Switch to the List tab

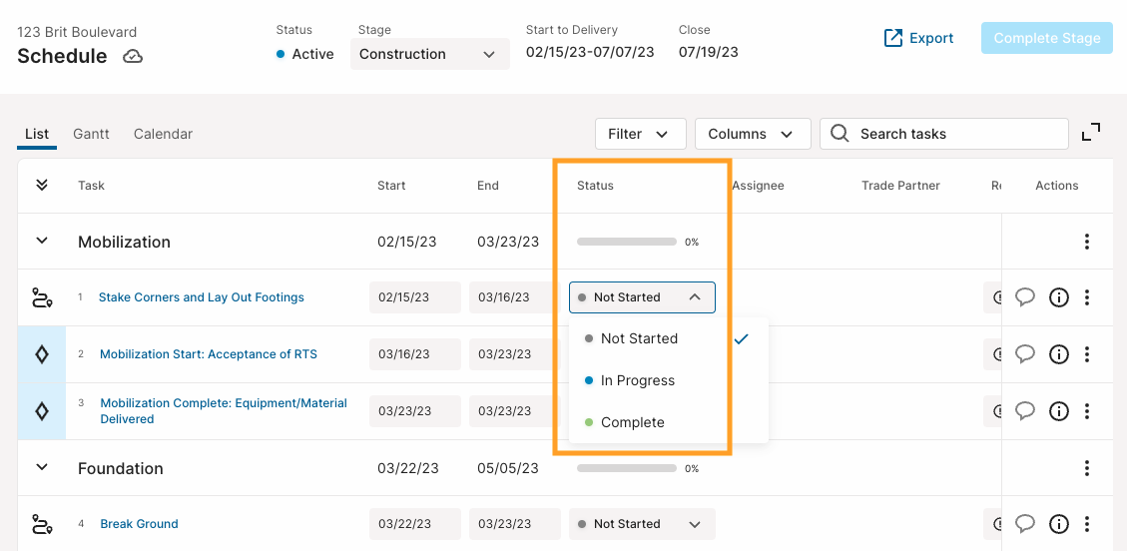pyautogui.click(x=37, y=134)
